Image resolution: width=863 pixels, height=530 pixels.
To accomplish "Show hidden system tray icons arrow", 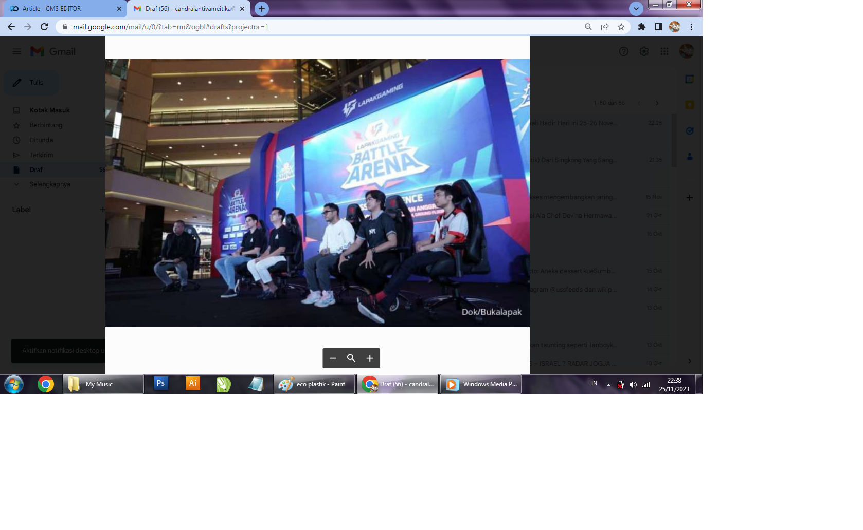I will tap(608, 385).
